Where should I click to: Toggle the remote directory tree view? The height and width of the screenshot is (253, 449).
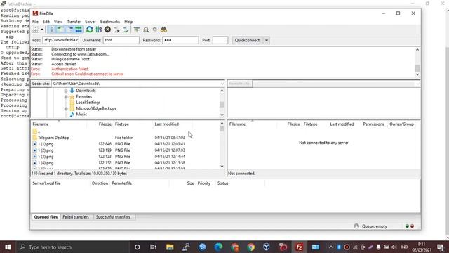point(69,30)
